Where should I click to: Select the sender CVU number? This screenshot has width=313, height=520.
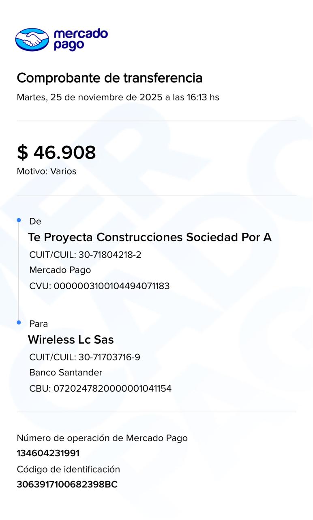pos(99,286)
